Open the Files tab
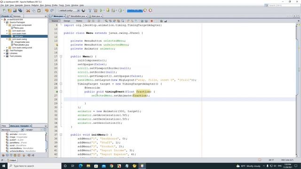Viewport: 301px width, 169px height. coord(4,126)
